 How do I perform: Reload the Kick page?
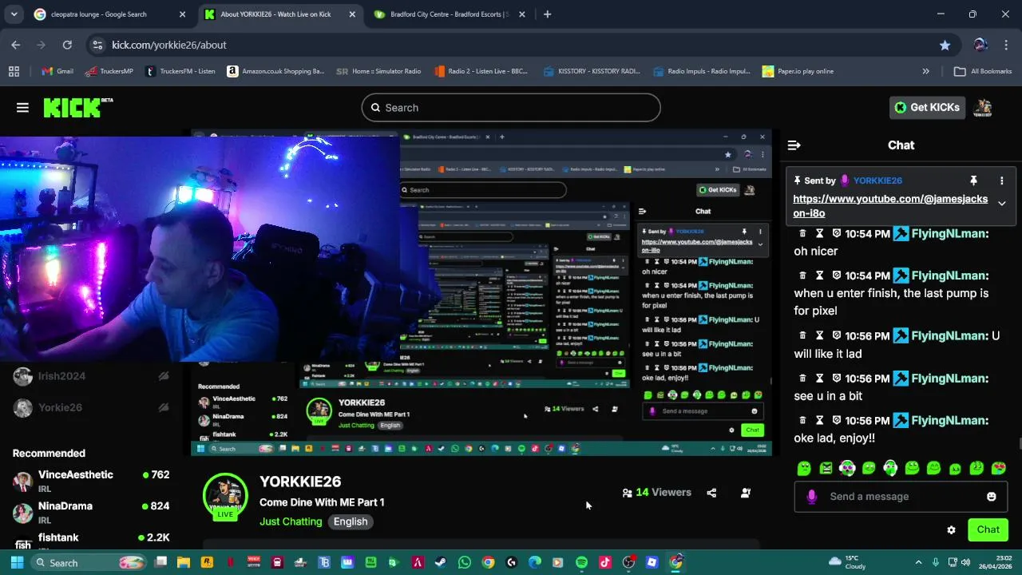click(67, 45)
